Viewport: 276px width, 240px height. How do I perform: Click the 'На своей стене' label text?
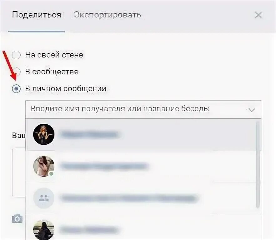point(54,55)
